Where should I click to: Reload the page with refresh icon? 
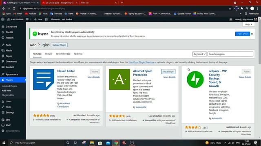pyautogui.click(x=14, y=9)
